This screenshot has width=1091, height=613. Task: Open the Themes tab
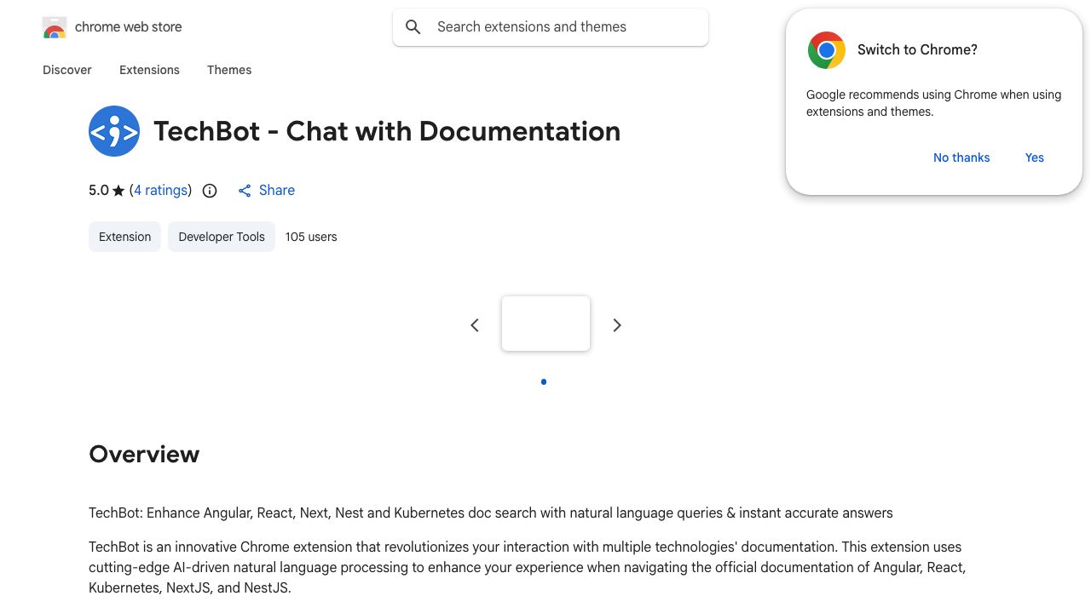(x=229, y=70)
